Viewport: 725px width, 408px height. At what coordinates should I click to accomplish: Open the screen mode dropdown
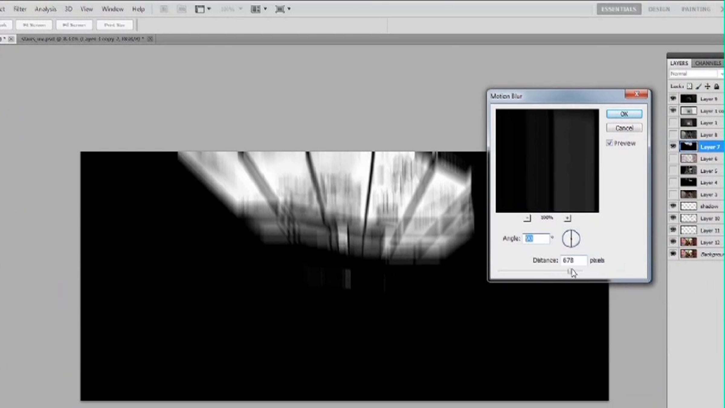(283, 9)
